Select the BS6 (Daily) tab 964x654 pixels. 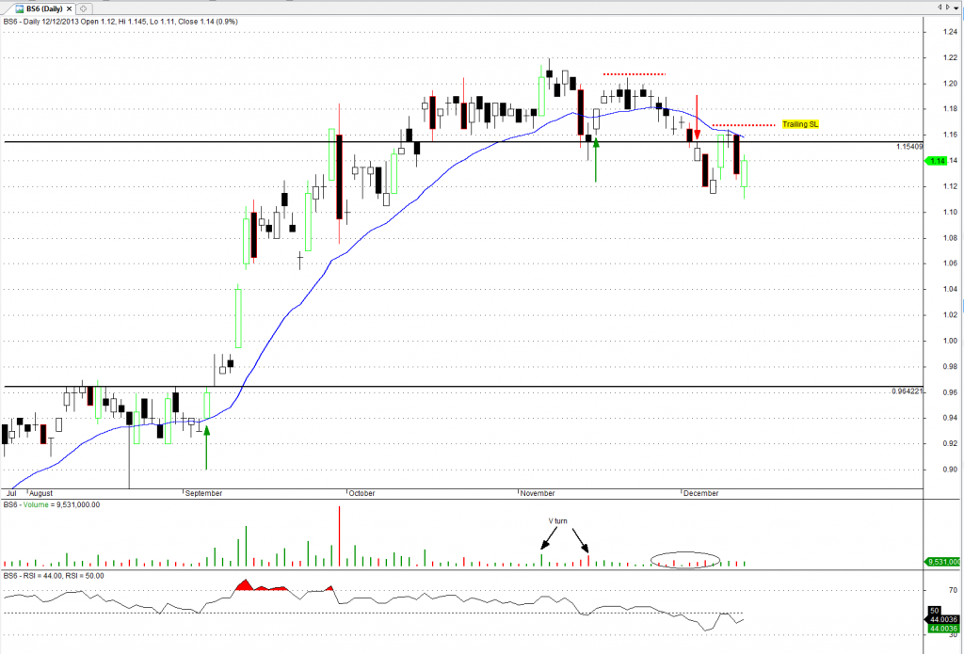tap(43, 8)
